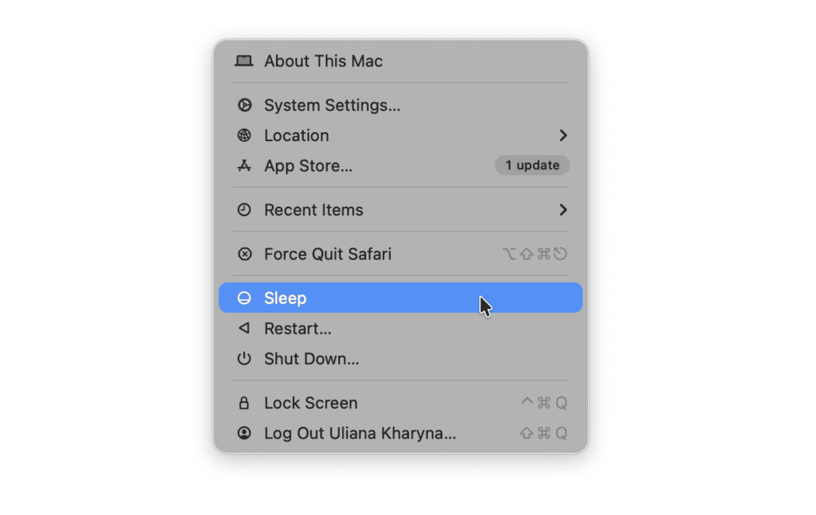
Task: Select Force Quit Safari
Action: [327, 254]
